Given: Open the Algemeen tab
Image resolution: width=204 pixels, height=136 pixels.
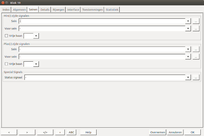Looking at the screenshot, I should (x=19, y=10).
